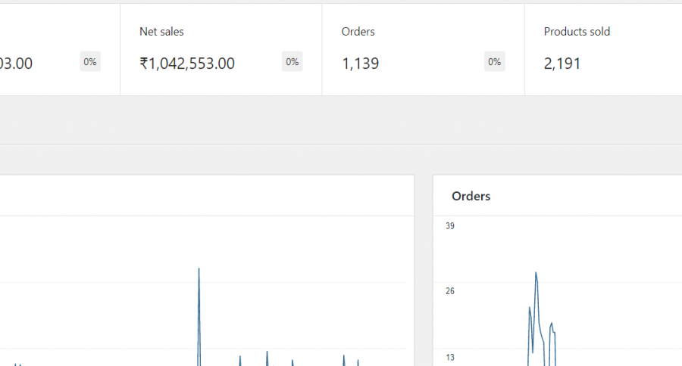Click the 1,139 orders count

[x=361, y=64]
